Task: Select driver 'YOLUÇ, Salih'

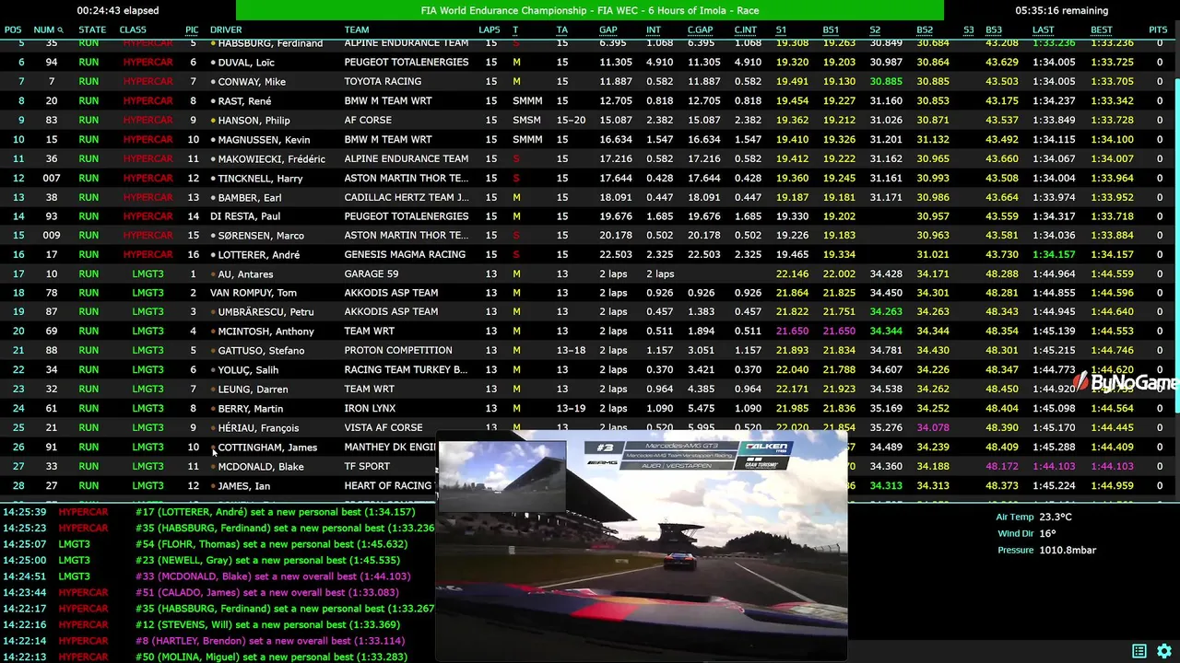Action: point(248,369)
